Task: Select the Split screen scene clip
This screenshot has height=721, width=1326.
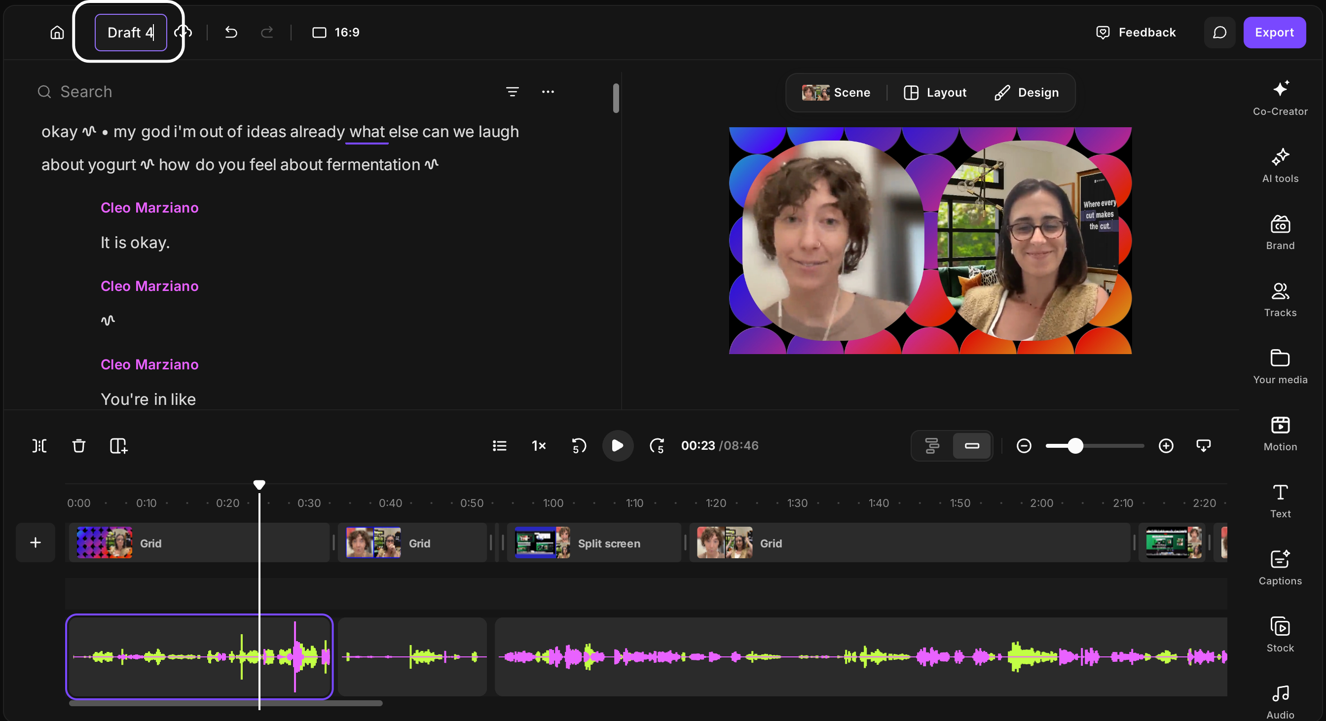Action: [x=594, y=543]
